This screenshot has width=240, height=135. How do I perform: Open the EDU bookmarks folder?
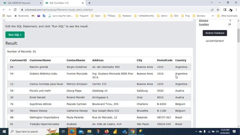pyautogui.click(x=174, y=16)
